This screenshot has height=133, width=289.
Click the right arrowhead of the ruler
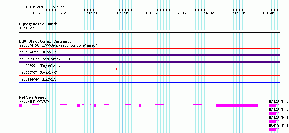click(279, 10)
